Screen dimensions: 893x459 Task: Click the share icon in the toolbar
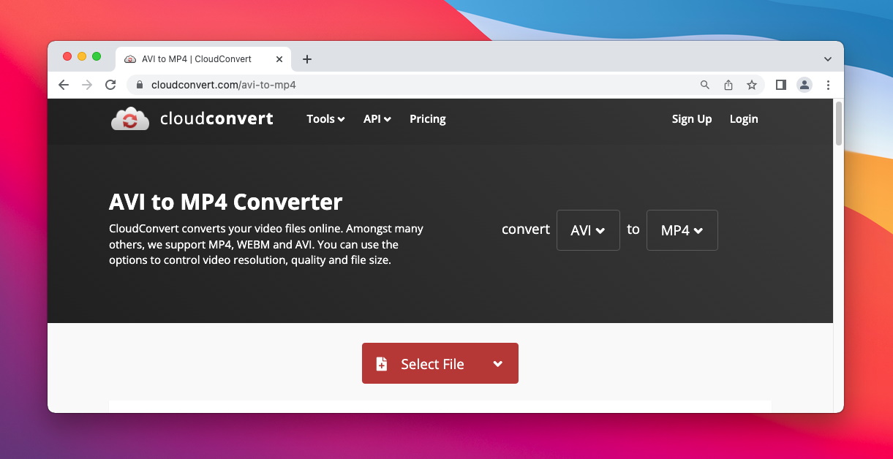pos(728,85)
